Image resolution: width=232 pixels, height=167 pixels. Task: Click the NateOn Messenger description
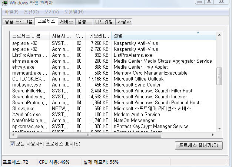[134, 120]
